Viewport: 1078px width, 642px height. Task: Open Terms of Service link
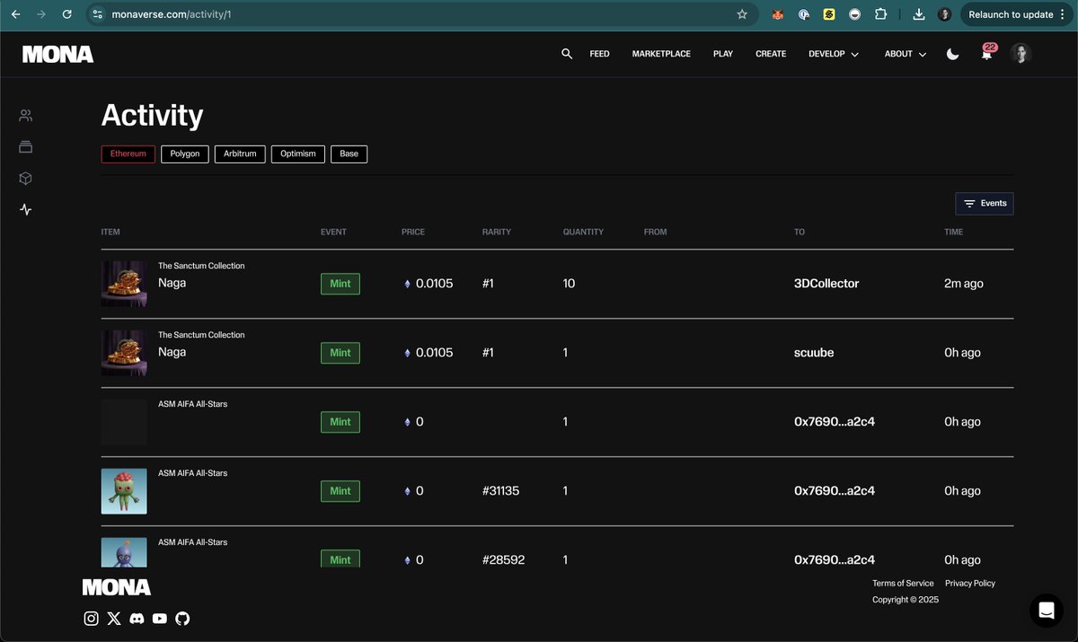pyautogui.click(x=903, y=583)
